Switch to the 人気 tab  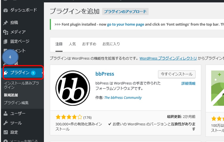tap(72, 44)
